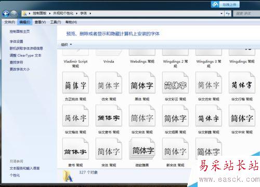Viewport: 260px width, 187px height.
Task: Expand the arrow after 外观和个性化 in the breadcrumb
Action: [76, 14]
